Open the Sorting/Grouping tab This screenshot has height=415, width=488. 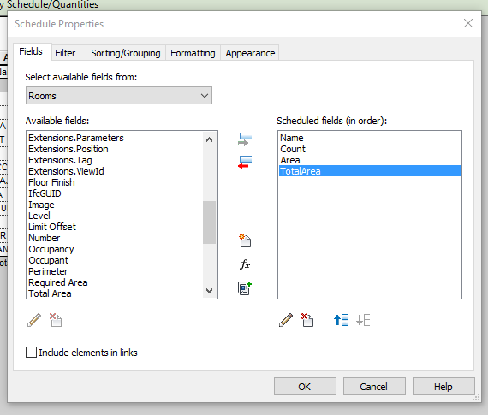click(126, 53)
